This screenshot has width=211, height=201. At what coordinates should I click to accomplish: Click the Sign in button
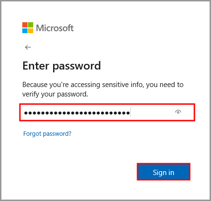coord(164,172)
